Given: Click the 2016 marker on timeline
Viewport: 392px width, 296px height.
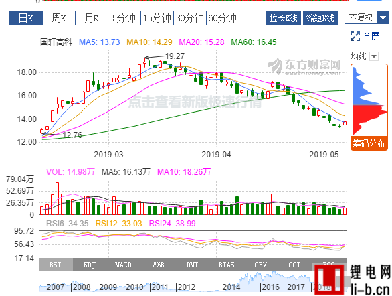Looking at the screenshot, I should click(271, 287).
